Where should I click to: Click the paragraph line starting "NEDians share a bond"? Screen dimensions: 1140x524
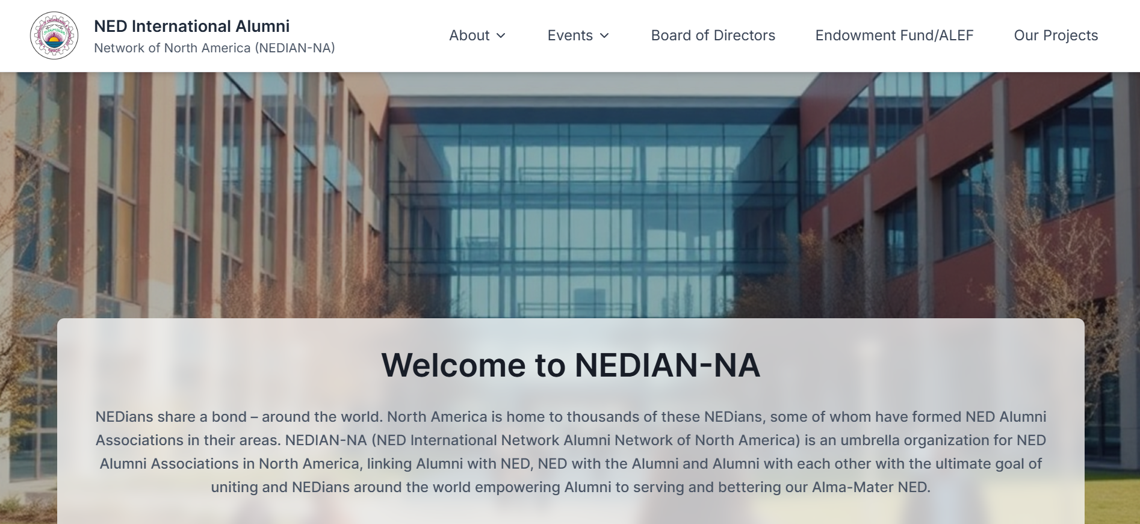pyautogui.click(x=570, y=417)
